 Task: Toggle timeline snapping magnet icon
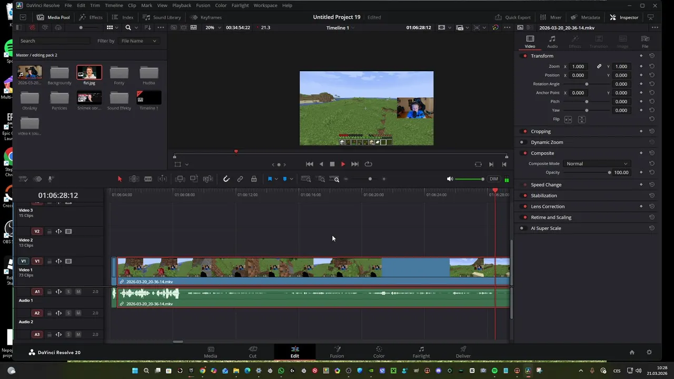tap(226, 179)
